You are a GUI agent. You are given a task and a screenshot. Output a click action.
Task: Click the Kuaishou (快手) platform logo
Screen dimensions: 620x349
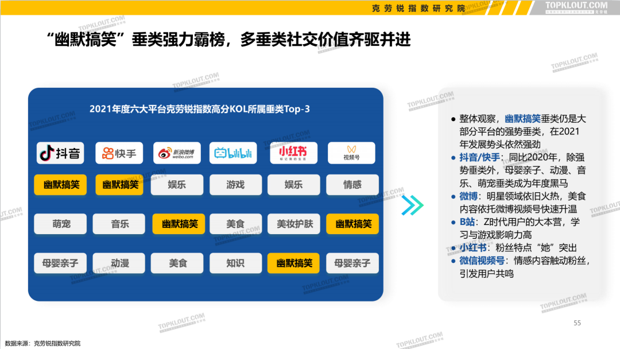[x=119, y=153]
